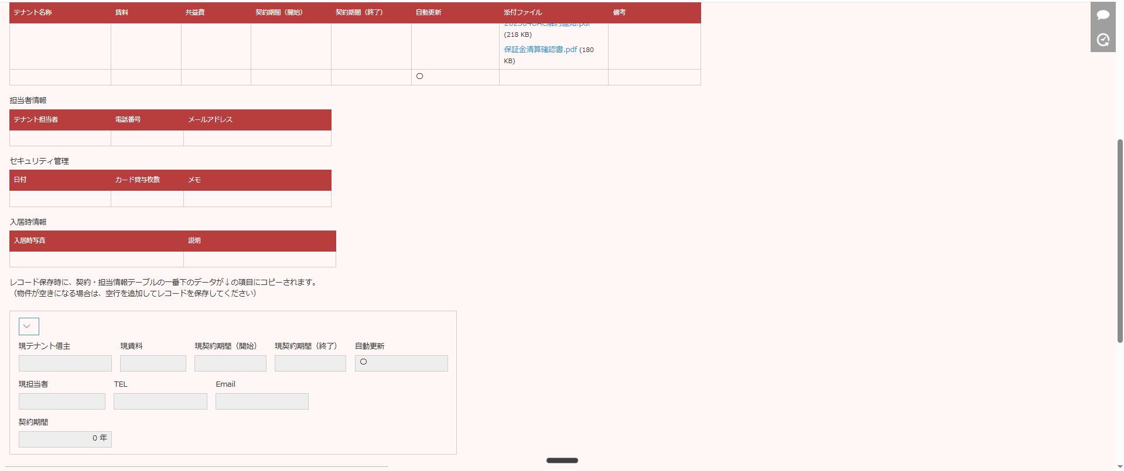
Task: Click the カード貸与枚数 column header
Action: point(138,180)
